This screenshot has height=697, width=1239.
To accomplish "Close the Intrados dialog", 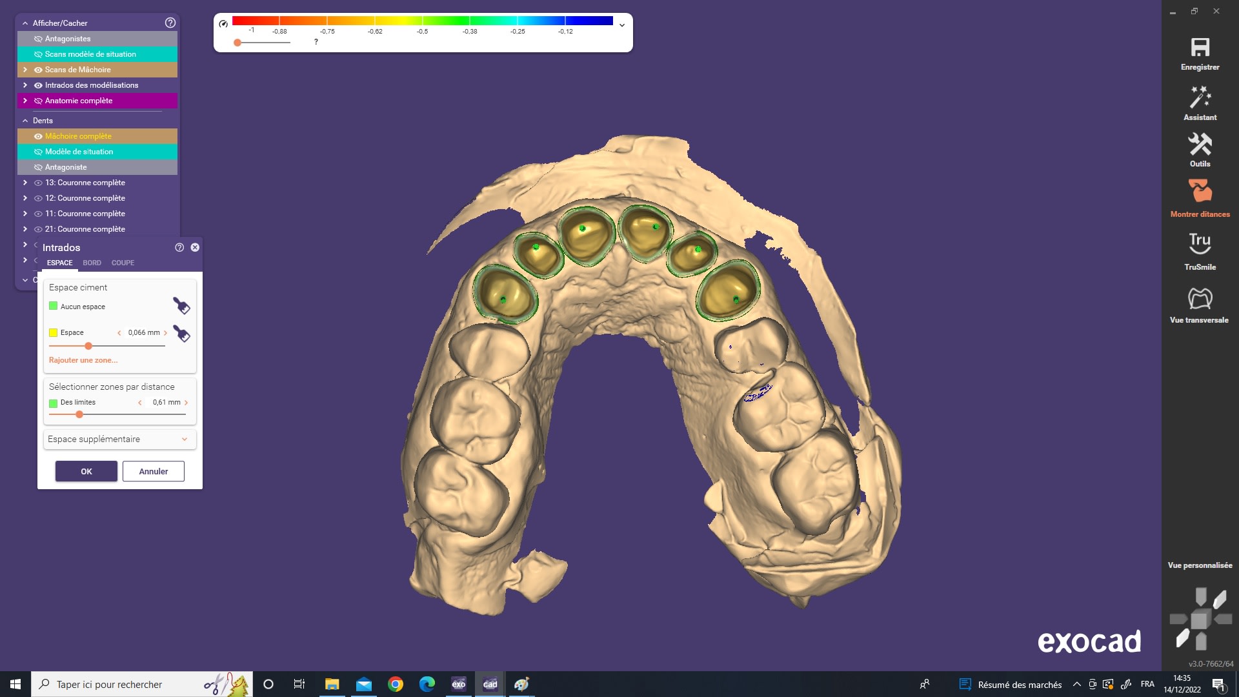I will 195,247.
